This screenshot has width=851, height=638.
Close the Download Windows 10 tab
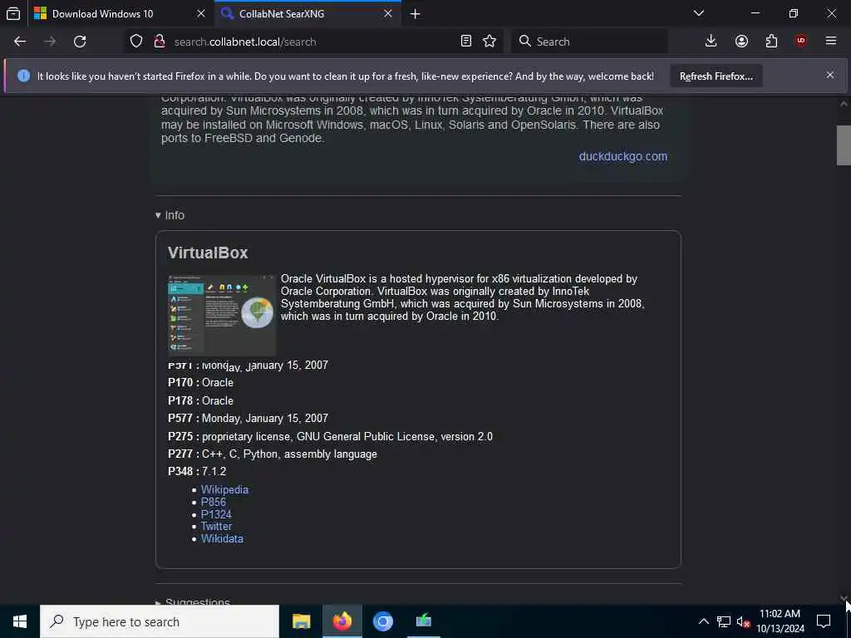201,13
